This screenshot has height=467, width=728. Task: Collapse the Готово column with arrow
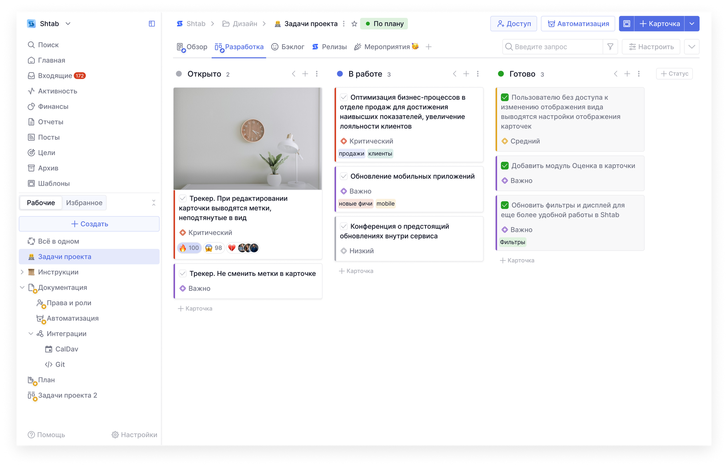pos(616,74)
